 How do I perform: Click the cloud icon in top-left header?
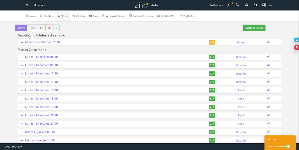(x=27, y=5)
